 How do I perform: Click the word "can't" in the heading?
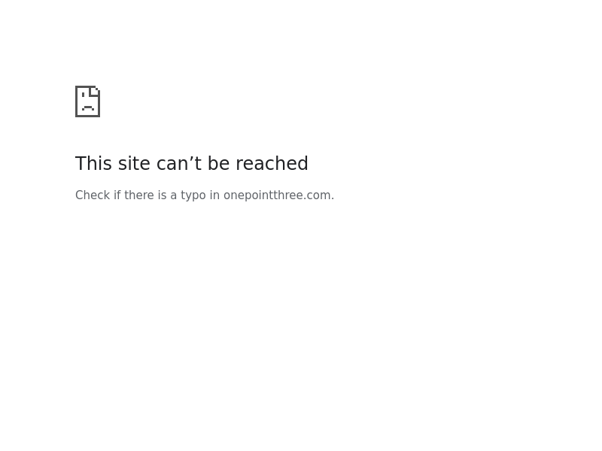(179, 163)
